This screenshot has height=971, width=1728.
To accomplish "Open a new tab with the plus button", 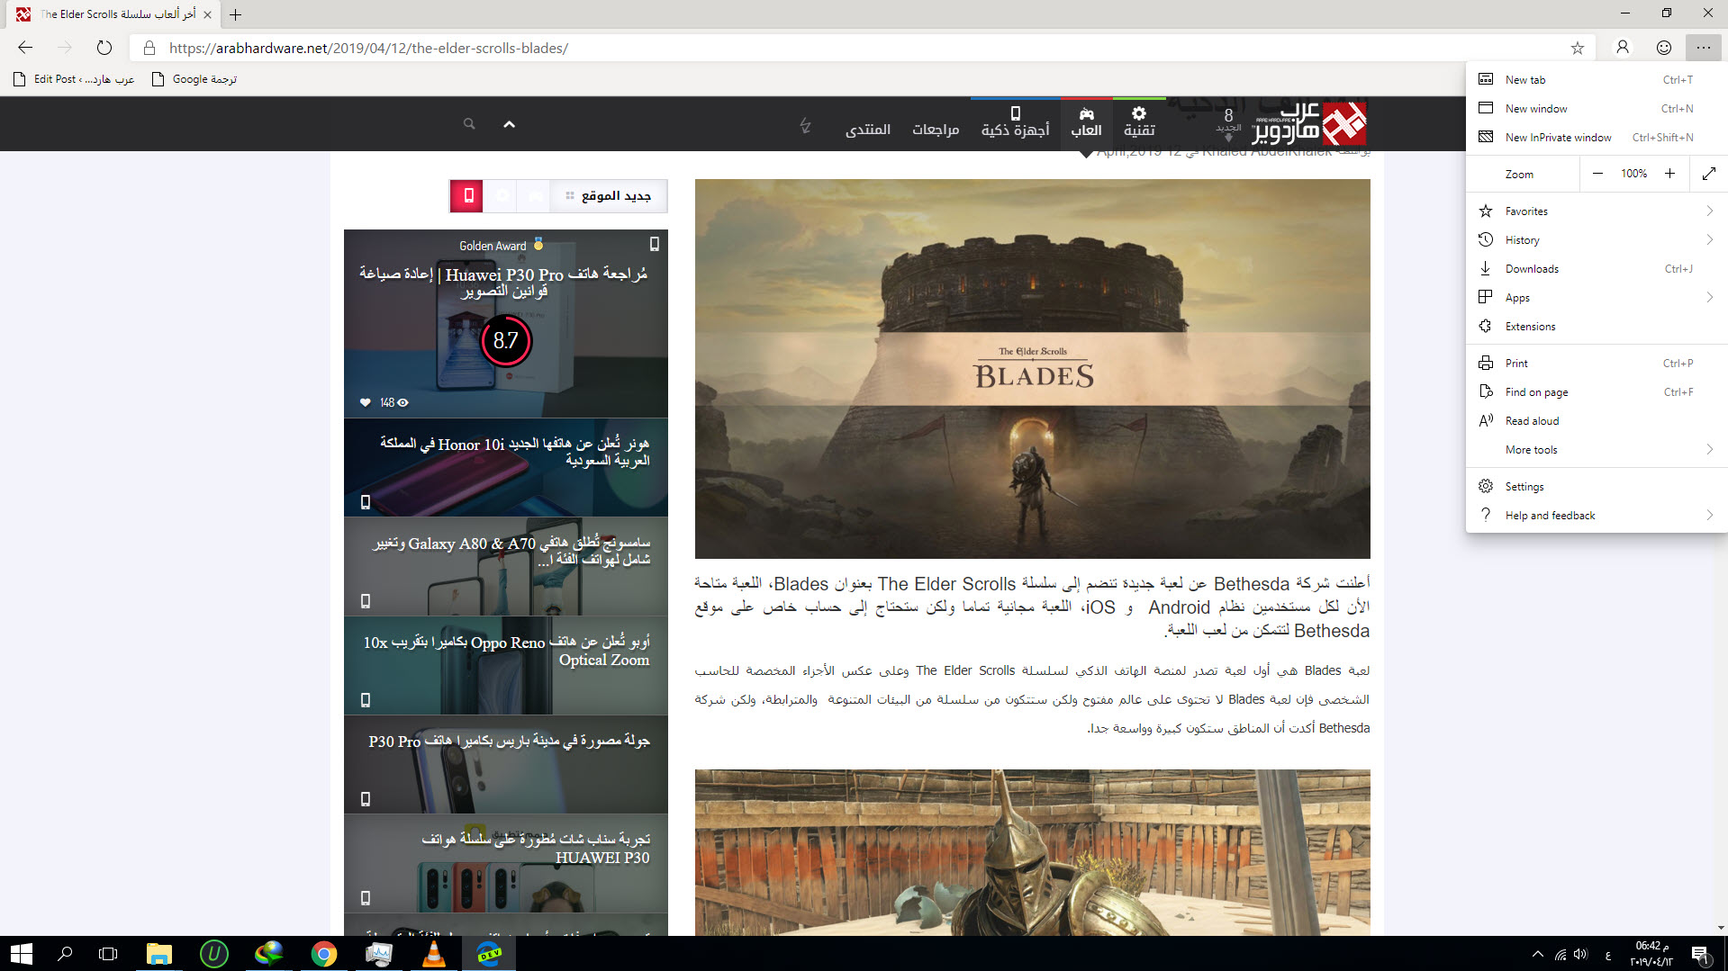I will (235, 14).
